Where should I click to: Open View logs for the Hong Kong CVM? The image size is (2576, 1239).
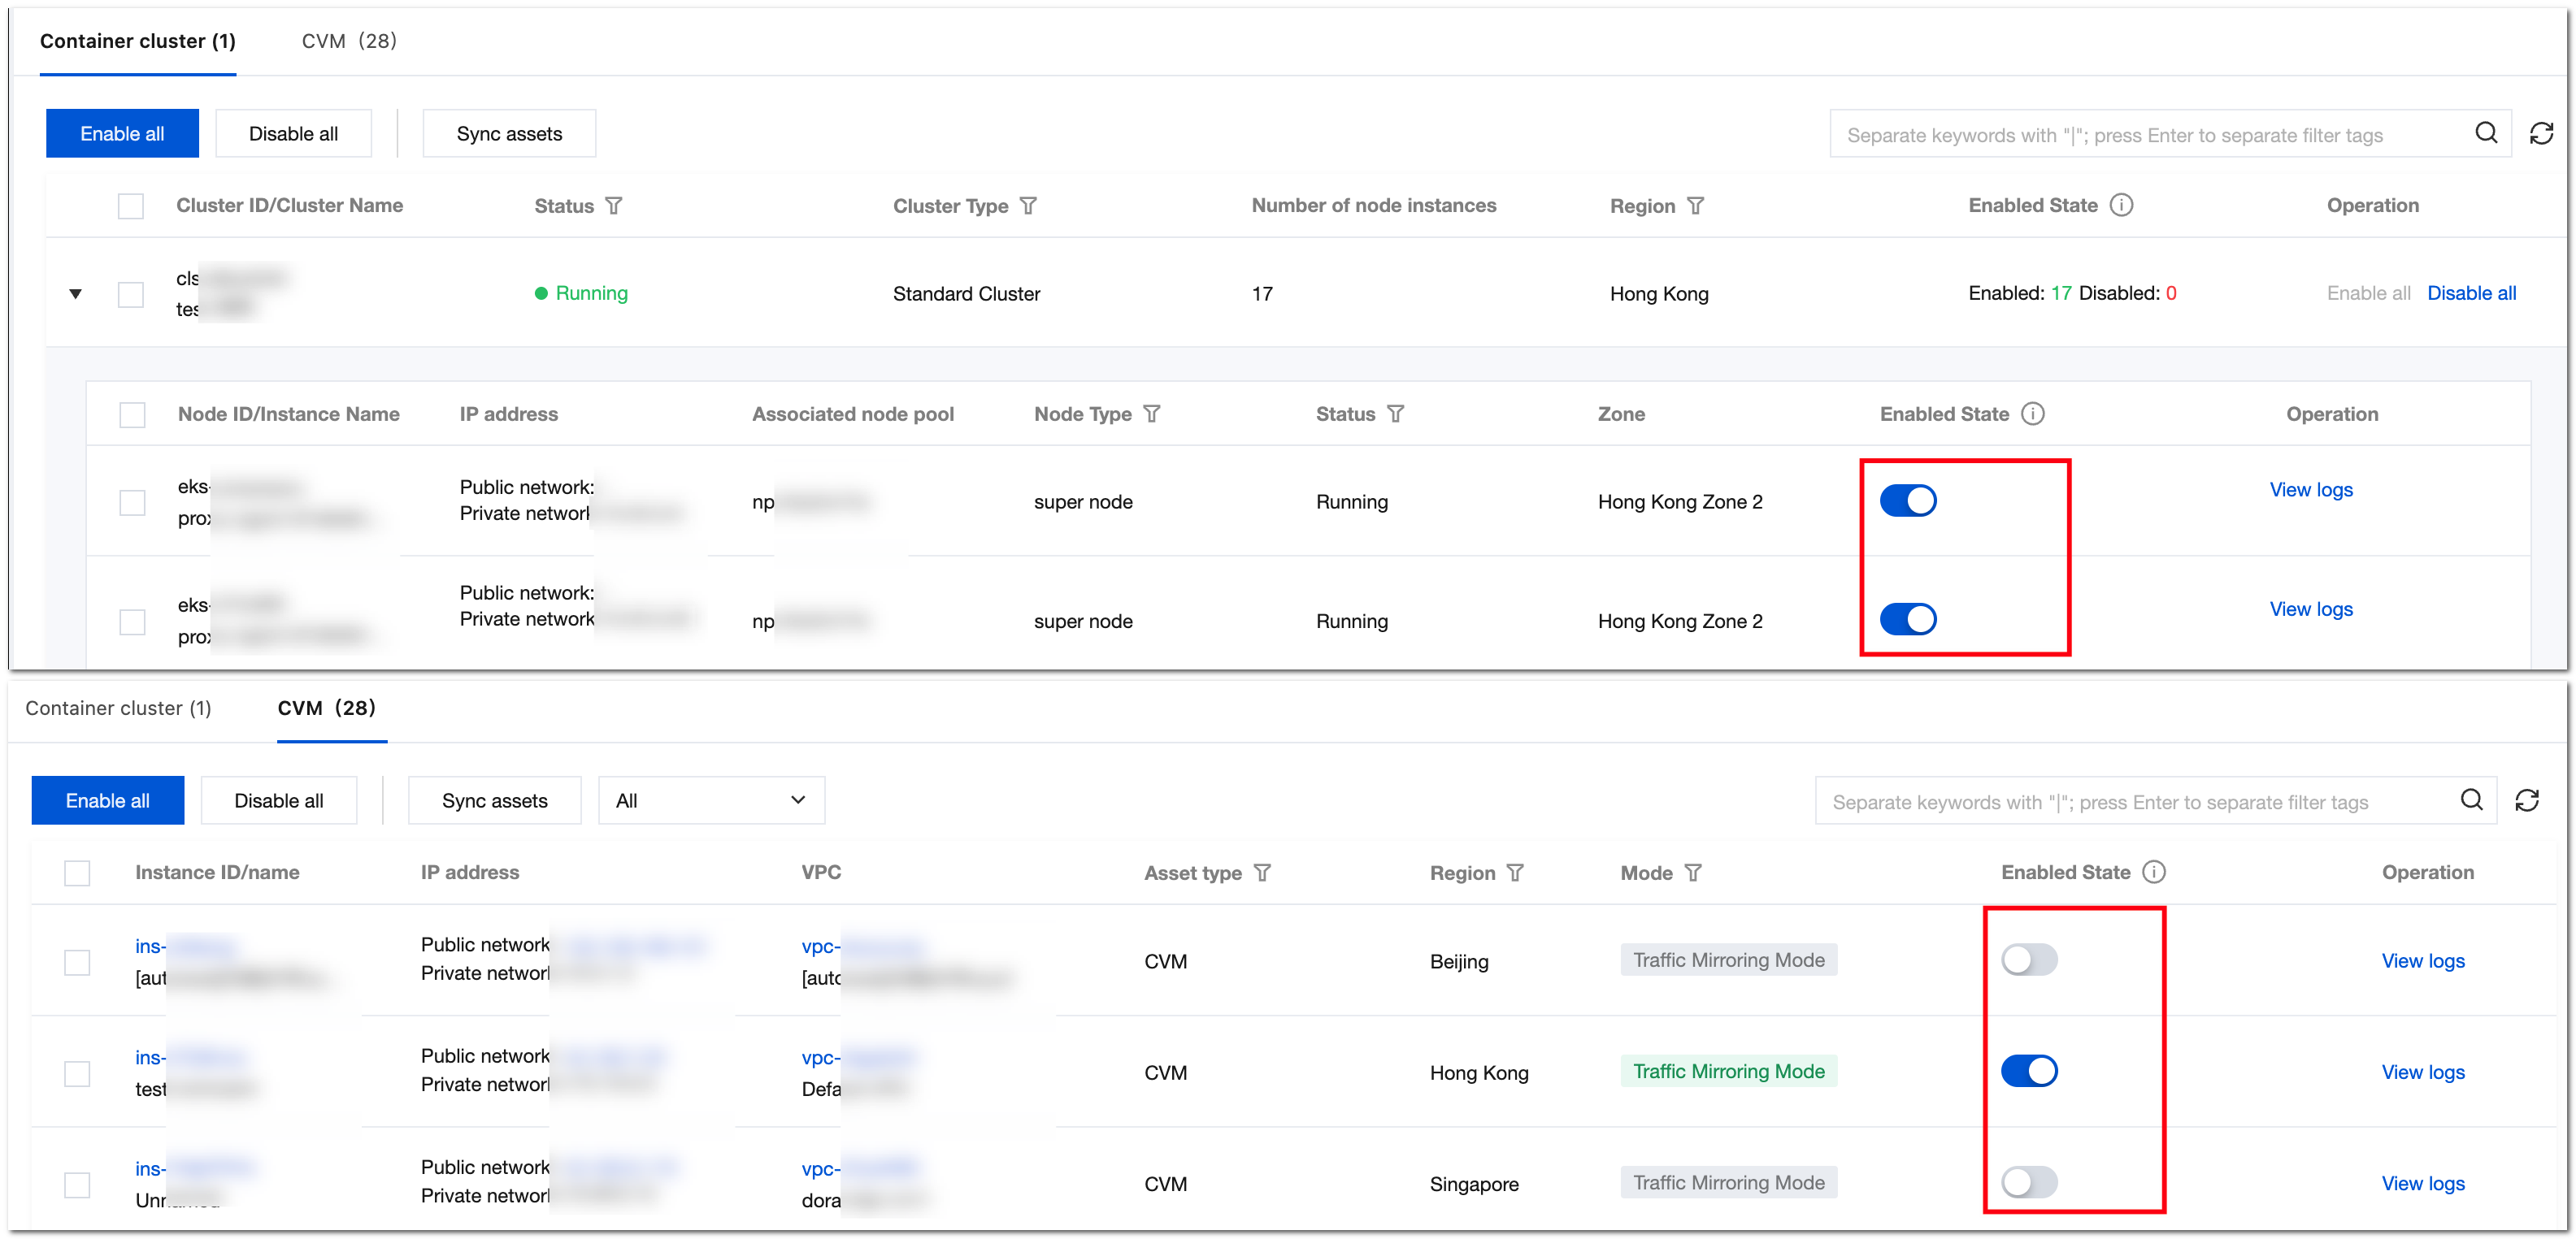[2422, 1072]
